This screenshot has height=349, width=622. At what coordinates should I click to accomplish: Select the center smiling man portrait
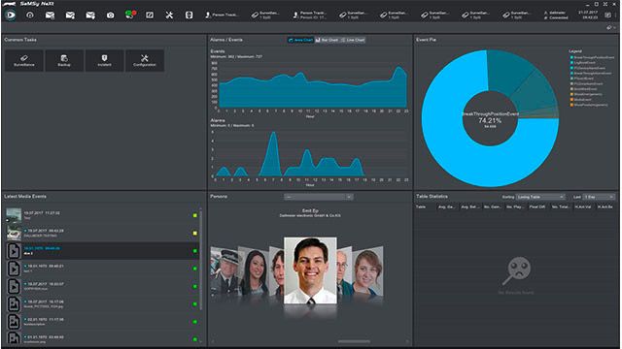(310, 270)
